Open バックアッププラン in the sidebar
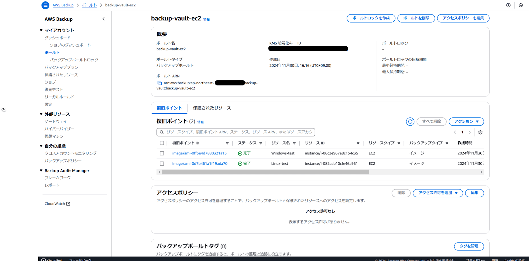This screenshot has width=529, height=261. coord(61,67)
